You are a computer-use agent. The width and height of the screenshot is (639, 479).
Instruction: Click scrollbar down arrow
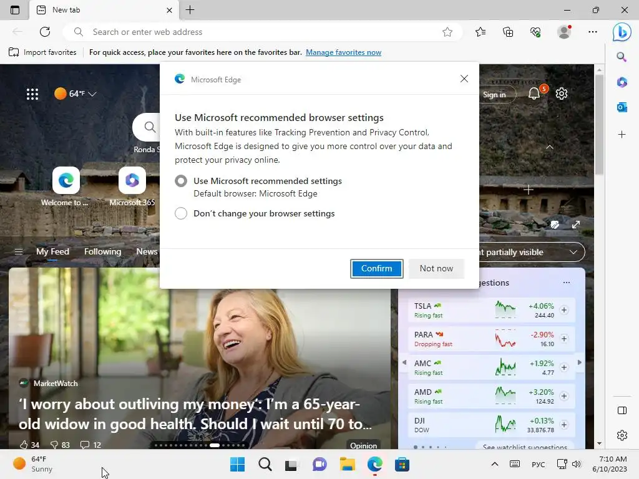[x=599, y=443]
